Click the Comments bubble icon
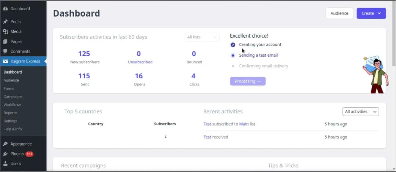Image resolution: width=396 pixels, height=172 pixels. [5, 51]
